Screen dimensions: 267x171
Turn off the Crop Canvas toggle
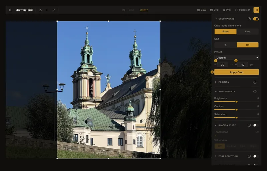pos(256,19)
